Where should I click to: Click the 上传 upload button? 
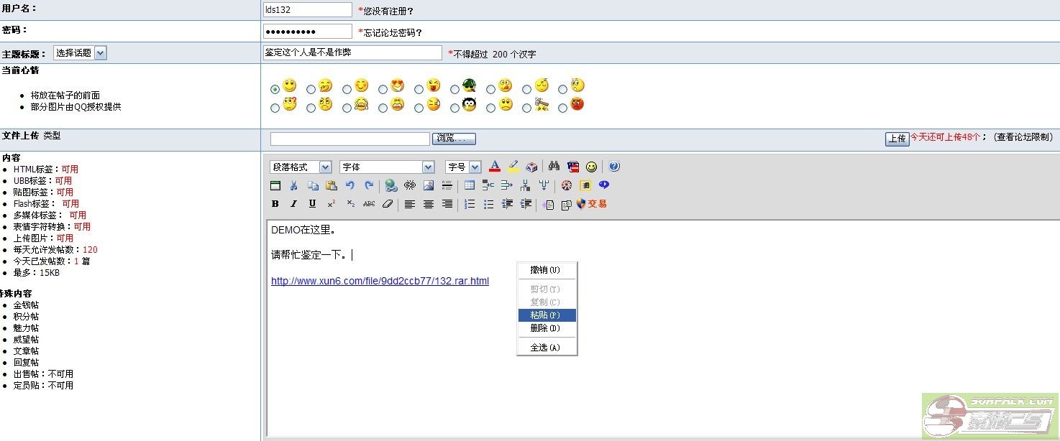897,139
